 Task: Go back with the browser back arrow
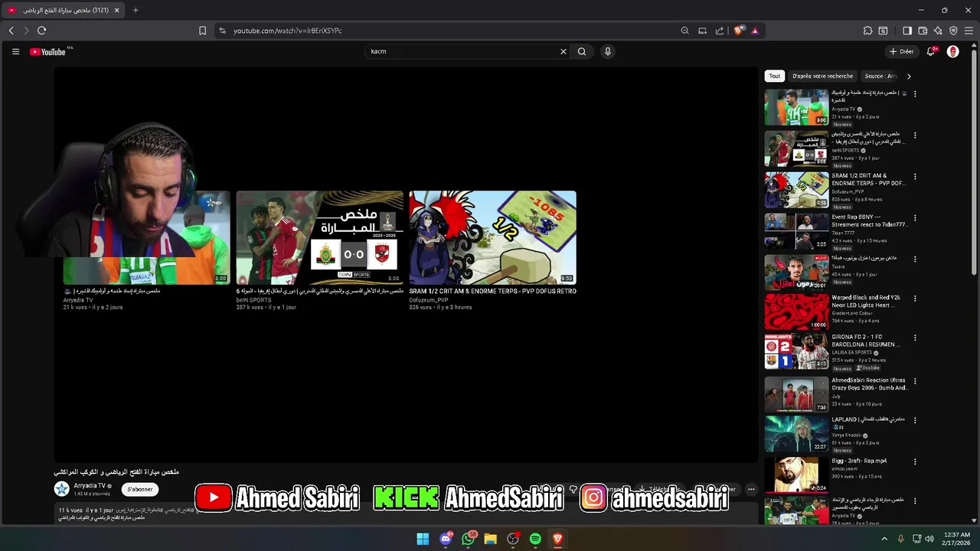point(11,31)
